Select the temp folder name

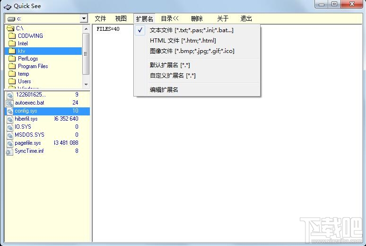pos(23,74)
